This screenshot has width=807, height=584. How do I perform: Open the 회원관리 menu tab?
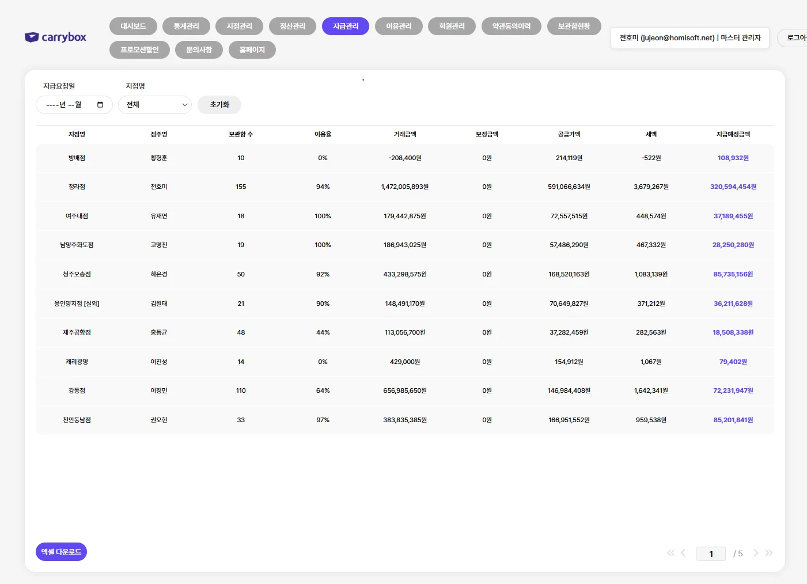(452, 26)
